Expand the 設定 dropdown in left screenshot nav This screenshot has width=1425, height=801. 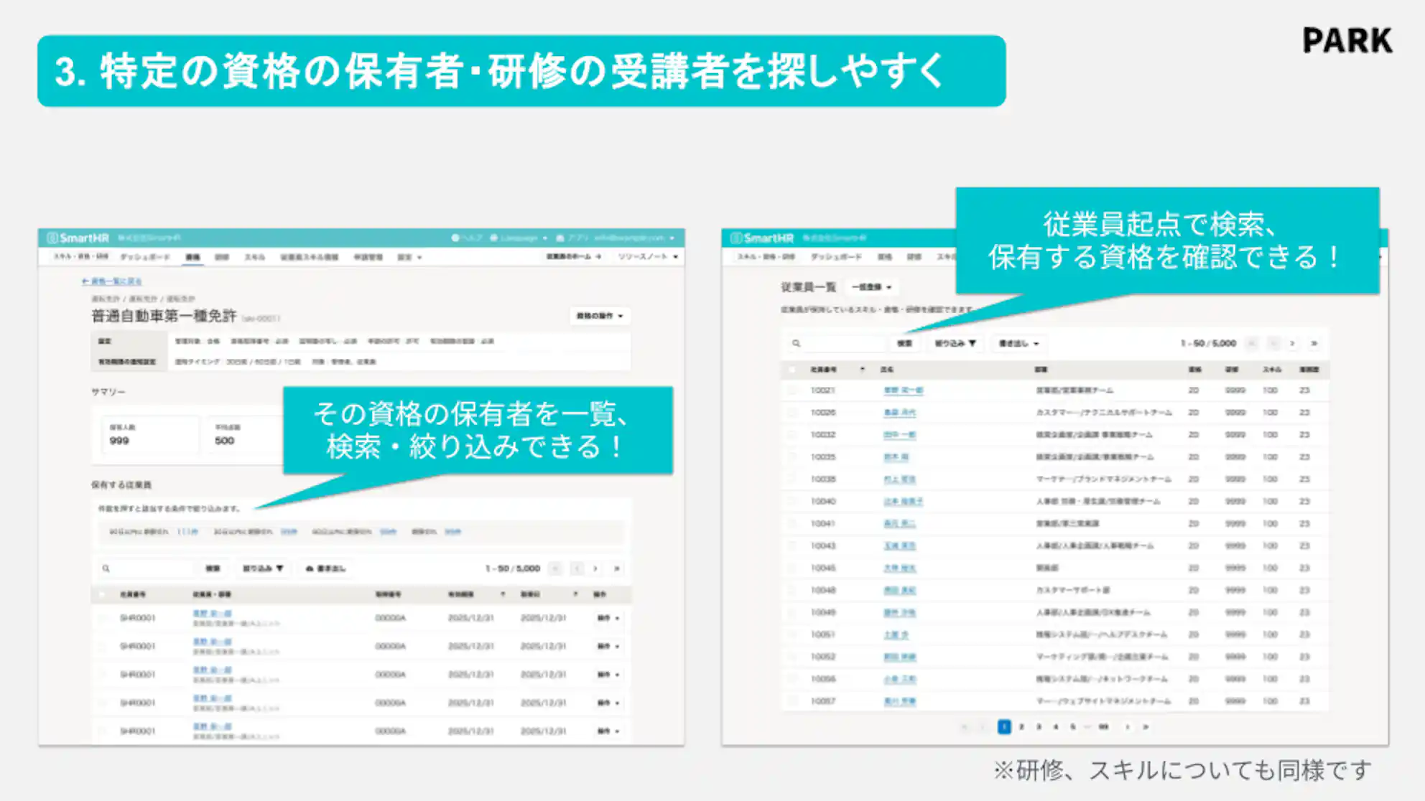(x=409, y=257)
